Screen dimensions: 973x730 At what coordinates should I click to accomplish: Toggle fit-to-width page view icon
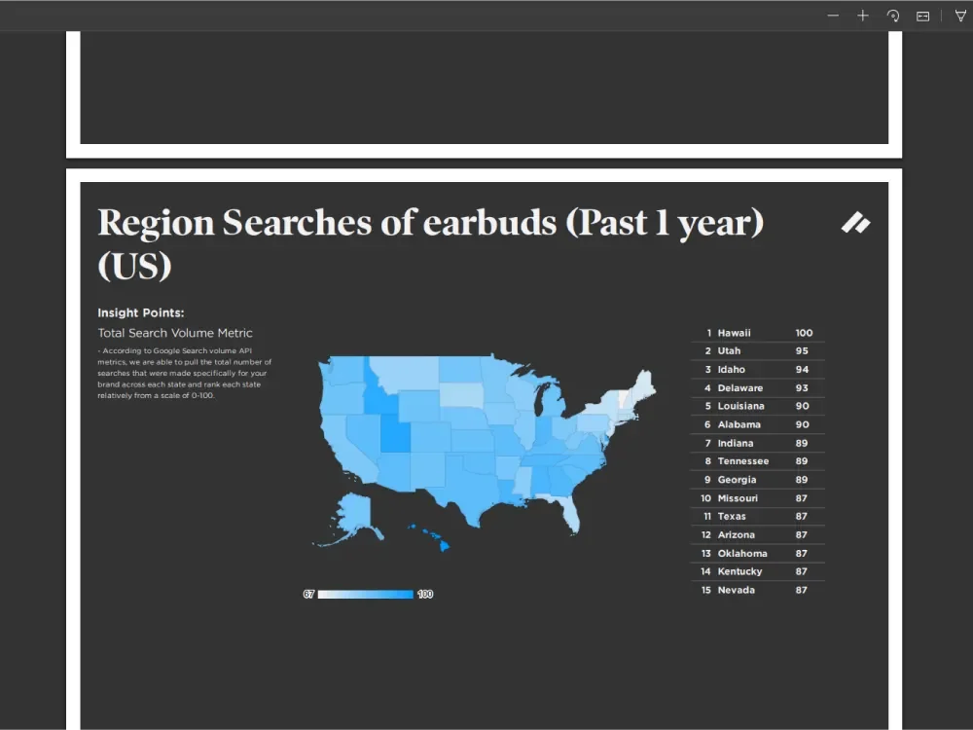coord(922,16)
